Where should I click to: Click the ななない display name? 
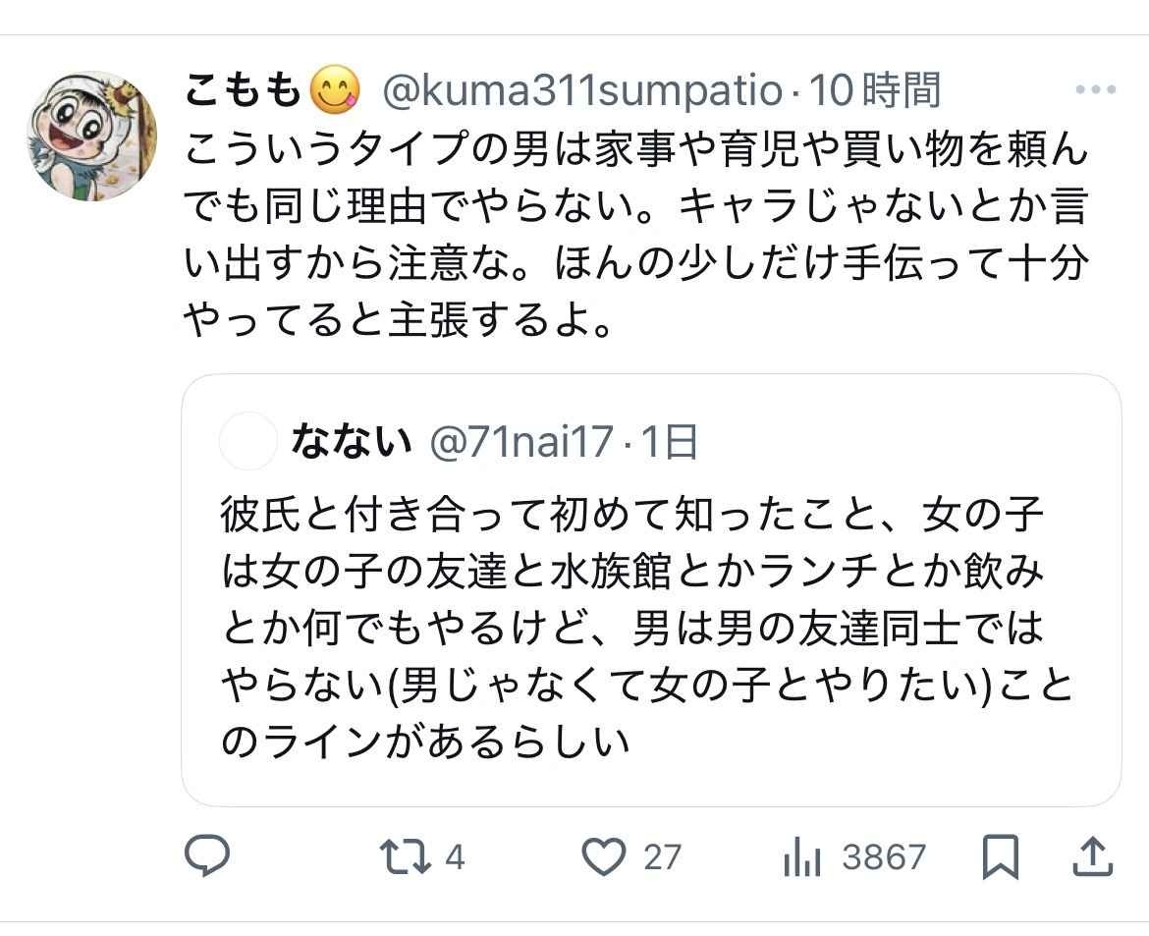[x=351, y=443]
